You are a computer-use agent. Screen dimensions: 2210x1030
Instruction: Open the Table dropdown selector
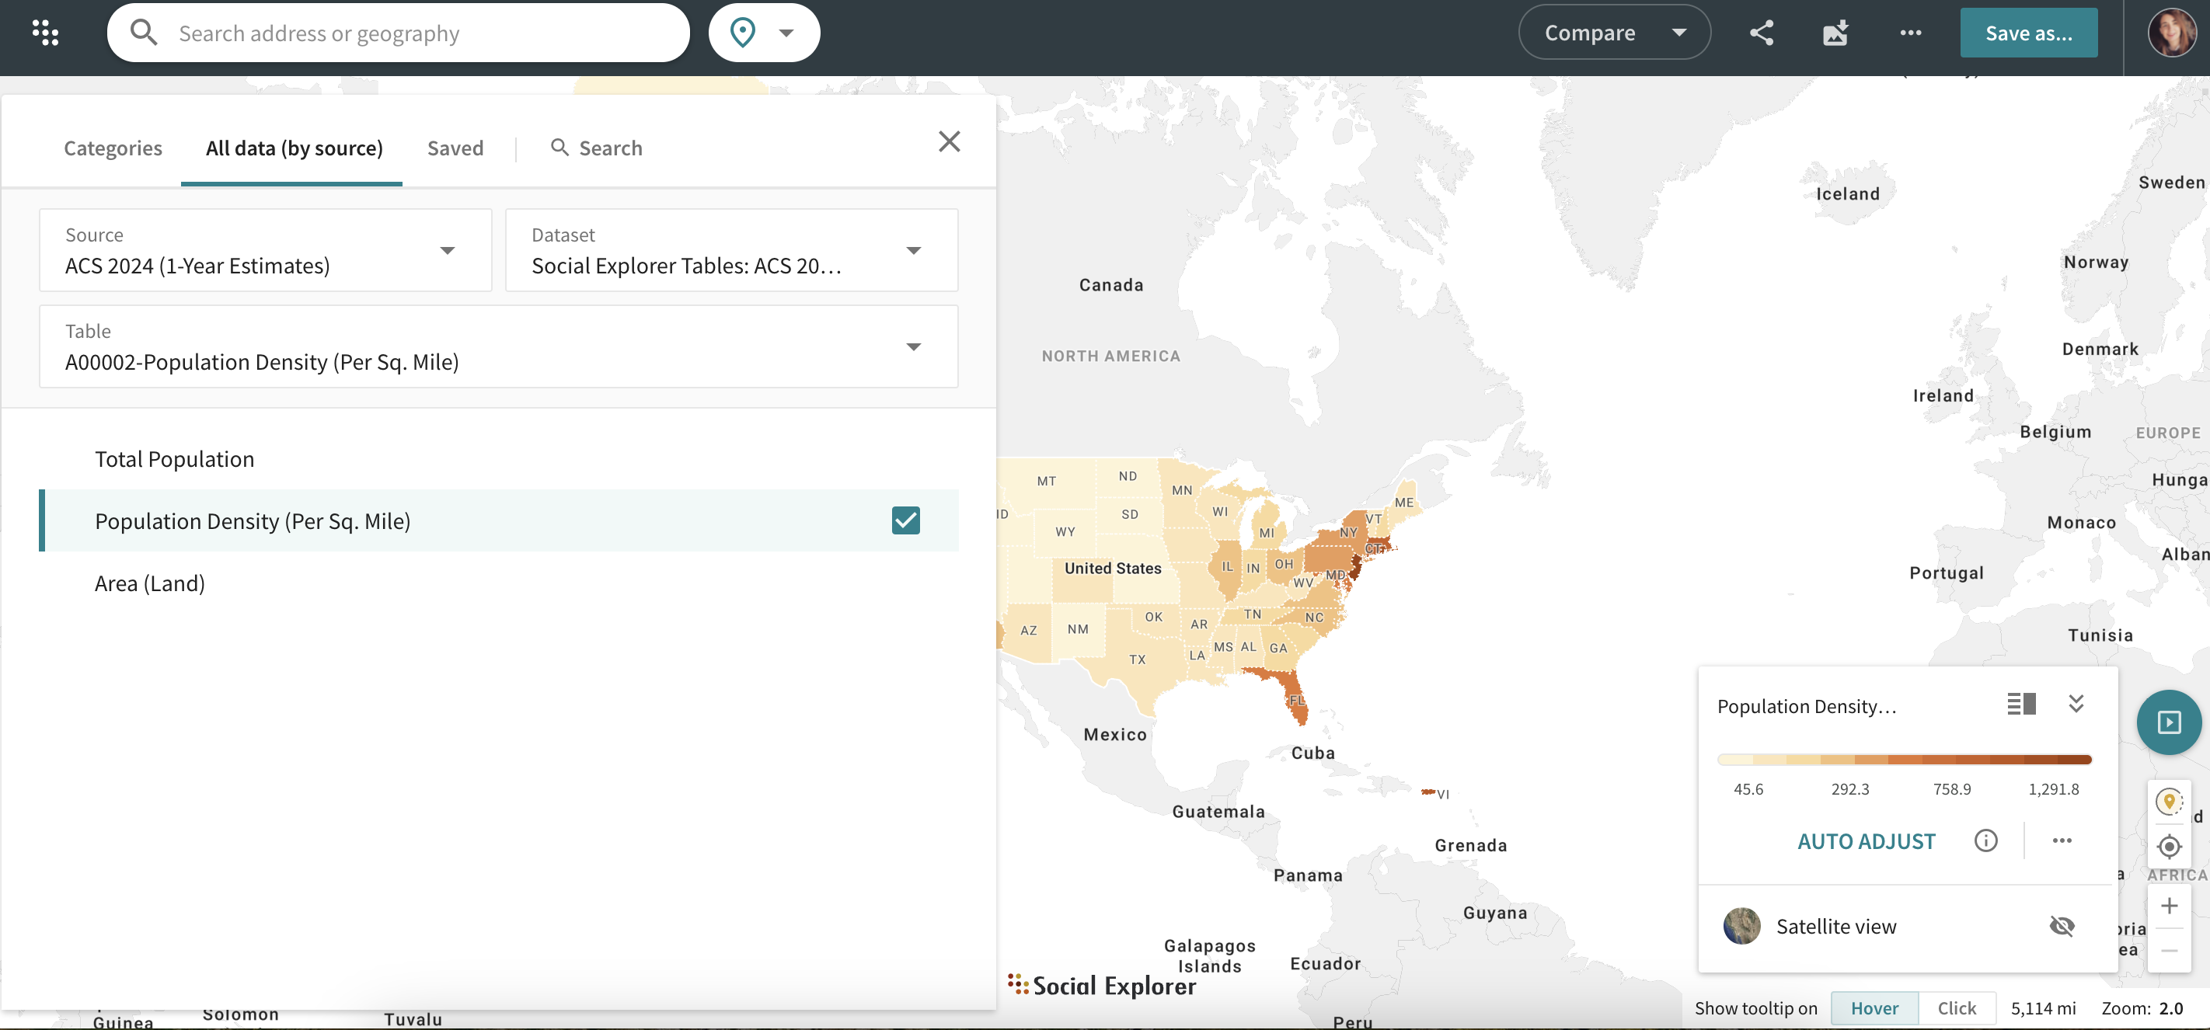(497, 346)
